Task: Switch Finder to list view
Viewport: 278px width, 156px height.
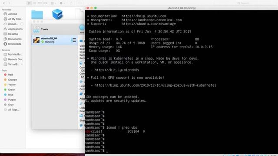Action: tap(35, 3)
